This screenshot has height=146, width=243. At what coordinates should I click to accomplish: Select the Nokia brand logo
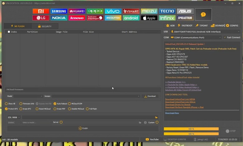click(x=59, y=18)
